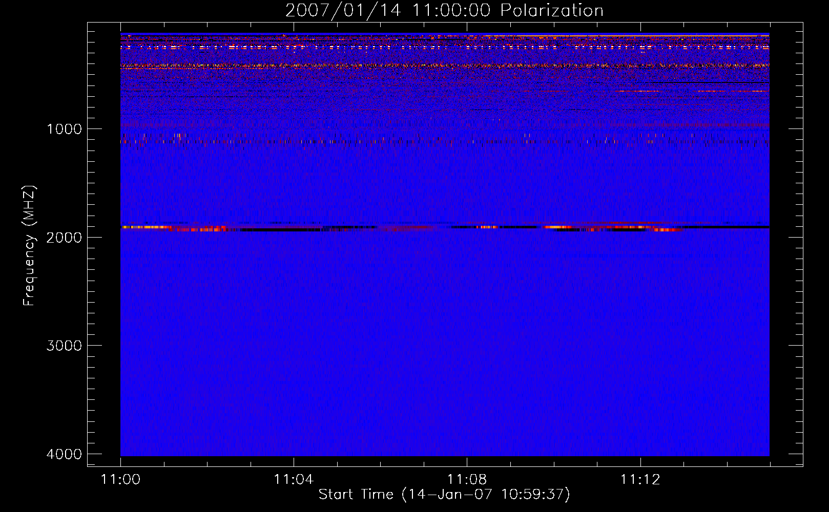Click the plot title '2007/01/14 11:00:00 Polarization'
The image size is (829, 512).
pyautogui.click(x=444, y=10)
